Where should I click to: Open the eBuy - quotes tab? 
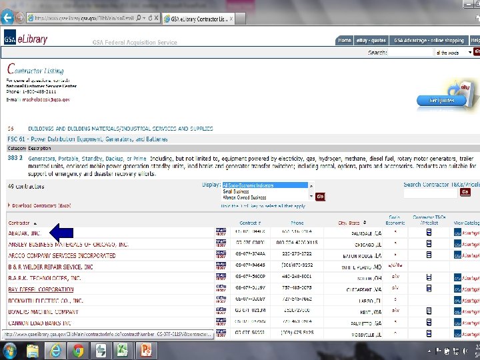point(371,41)
